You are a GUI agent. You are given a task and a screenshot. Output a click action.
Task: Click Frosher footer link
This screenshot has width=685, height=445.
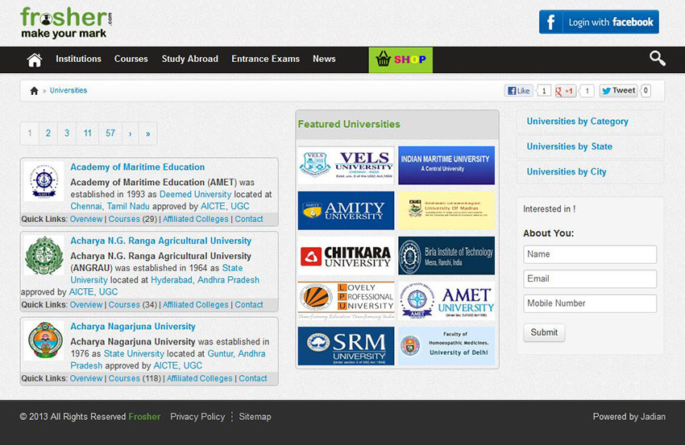pyautogui.click(x=144, y=417)
